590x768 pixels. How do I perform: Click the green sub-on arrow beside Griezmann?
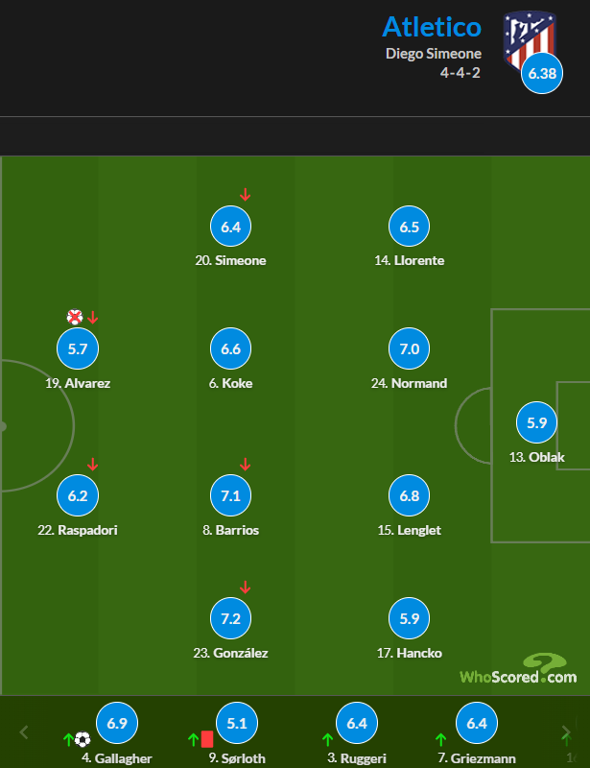coord(440,739)
